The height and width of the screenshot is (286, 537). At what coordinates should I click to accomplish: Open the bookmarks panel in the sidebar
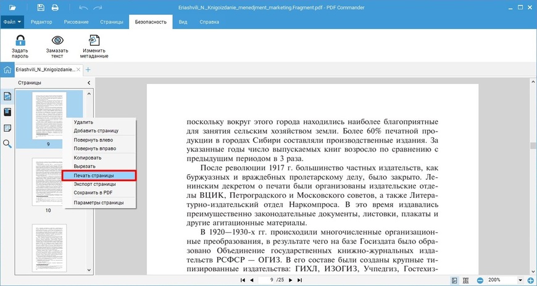pyautogui.click(x=7, y=112)
